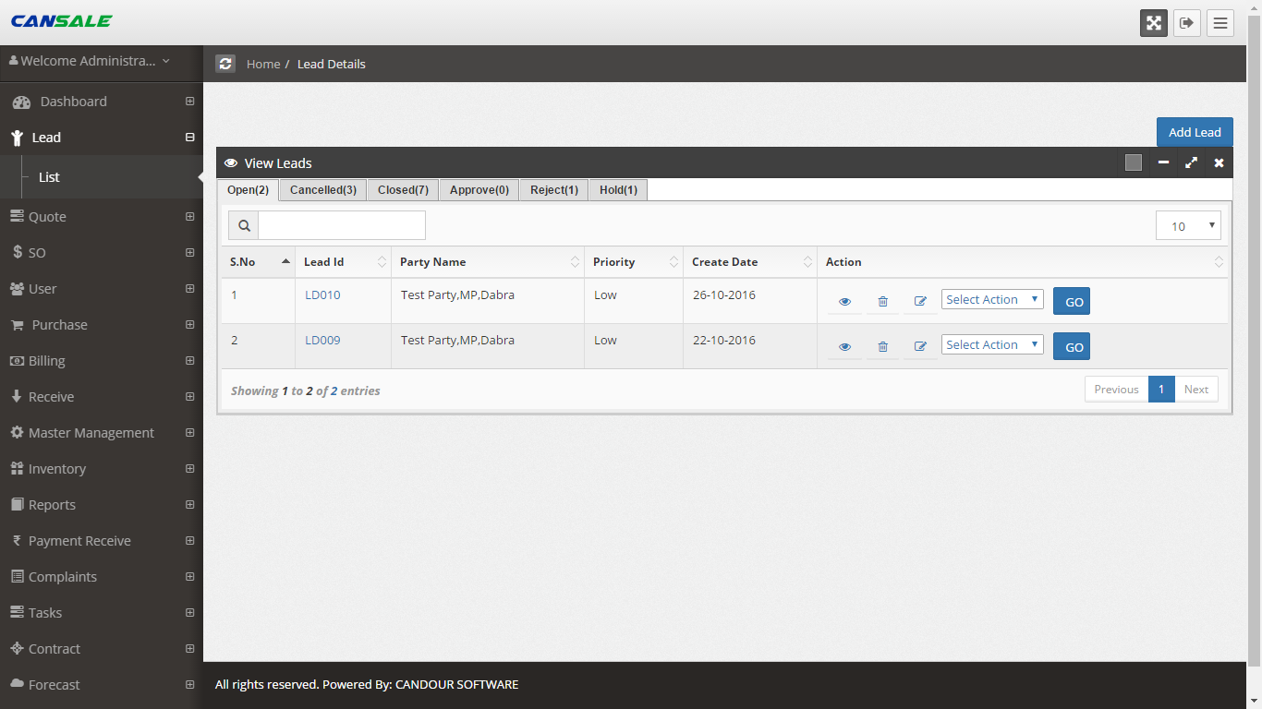Delete lead LD010 with the trash icon
The width and height of the screenshot is (1262, 709).
[882, 302]
